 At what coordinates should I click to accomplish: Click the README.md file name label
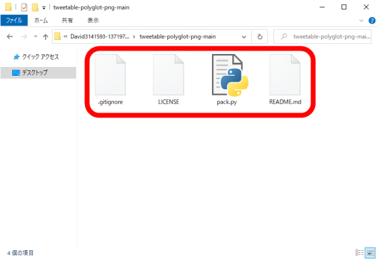(285, 102)
